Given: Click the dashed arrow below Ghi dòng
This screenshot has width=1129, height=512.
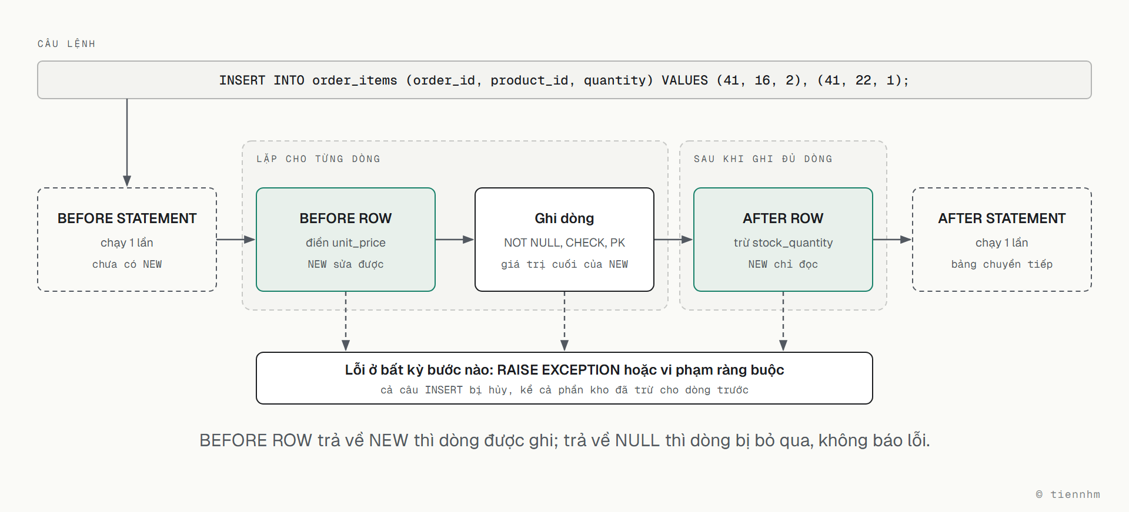Looking at the screenshot, I should [x=564, y=322].
